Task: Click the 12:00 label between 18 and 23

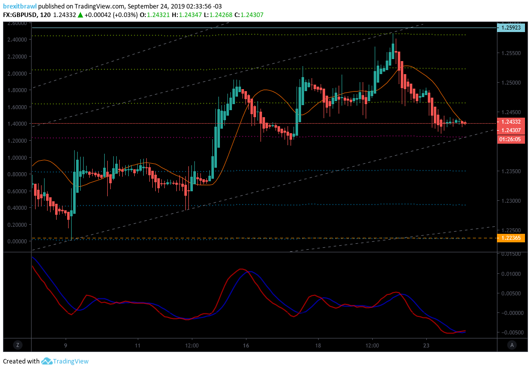Action: coord(372,345)
